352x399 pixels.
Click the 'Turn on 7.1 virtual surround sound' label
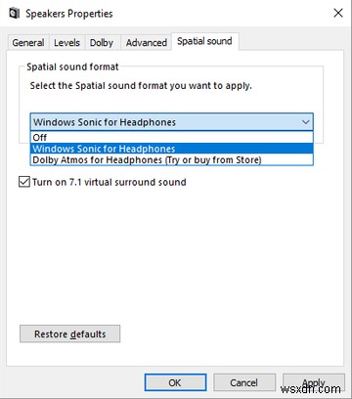coord(110,182)
